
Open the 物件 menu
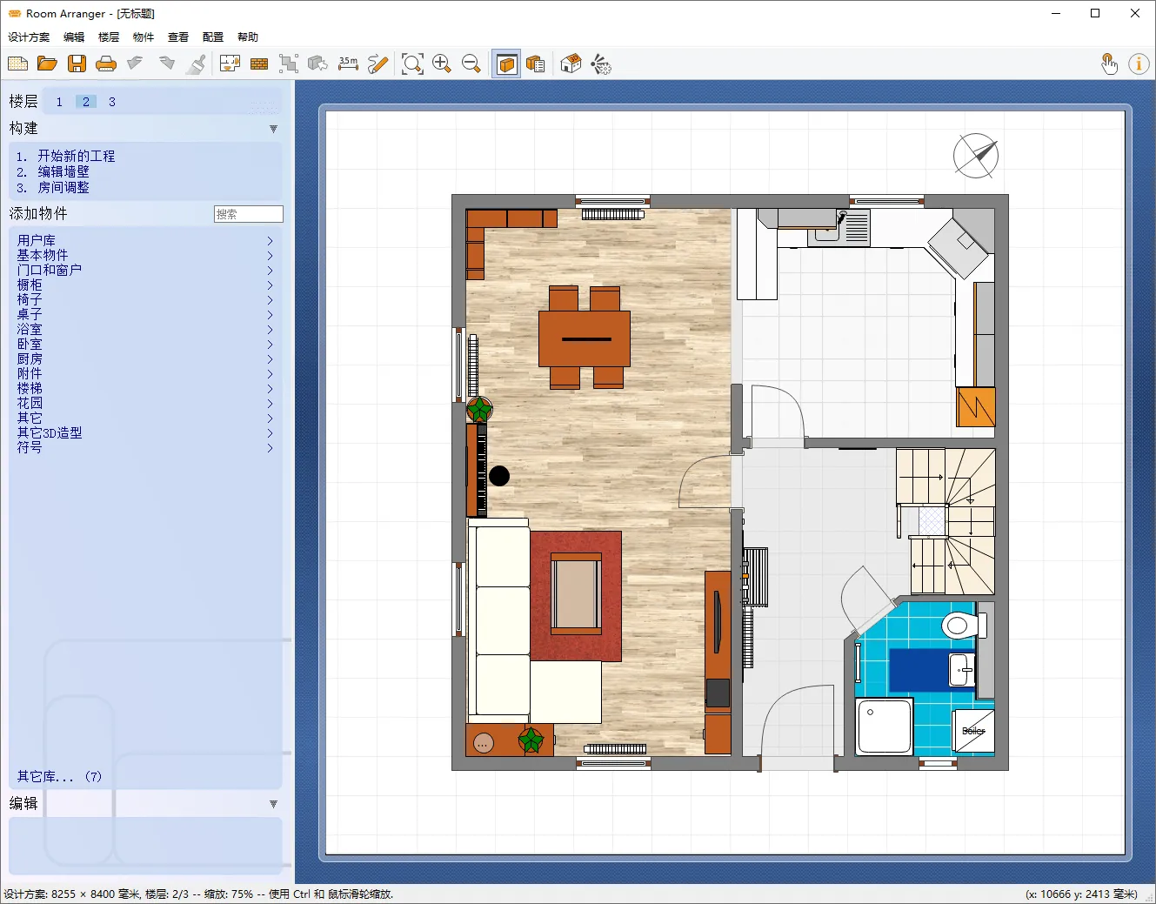pos(143,37)
